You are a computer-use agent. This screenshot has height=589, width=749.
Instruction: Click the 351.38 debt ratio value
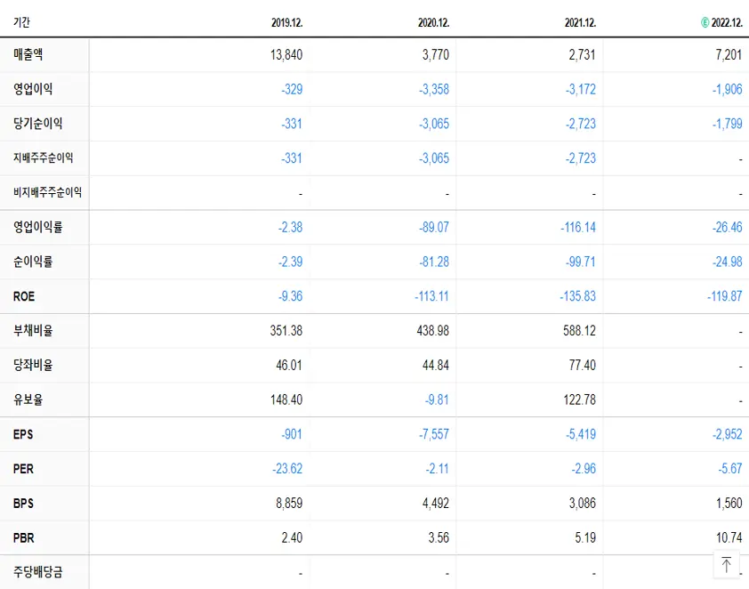tap(286, 331)
